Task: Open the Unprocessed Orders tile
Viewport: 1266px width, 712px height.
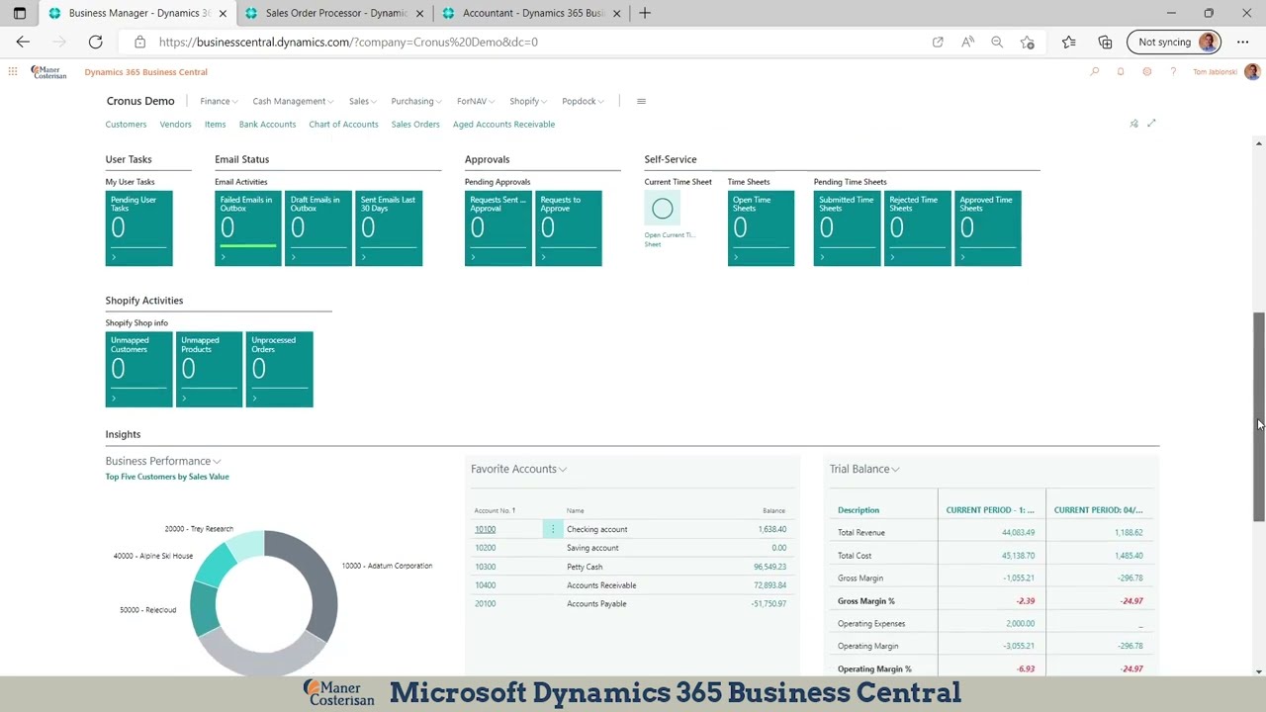Action: 279,369
